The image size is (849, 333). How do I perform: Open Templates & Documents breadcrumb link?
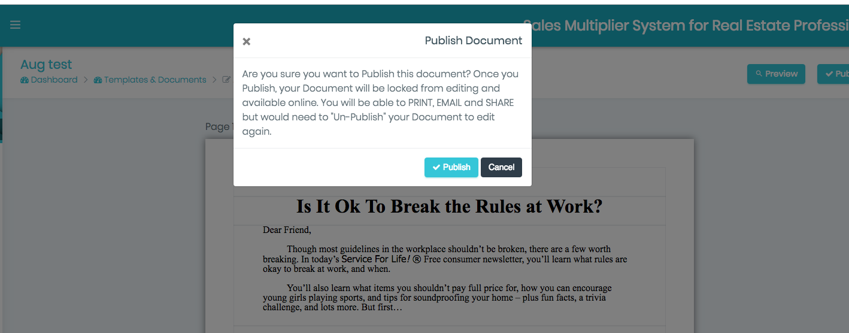(154, 80)
